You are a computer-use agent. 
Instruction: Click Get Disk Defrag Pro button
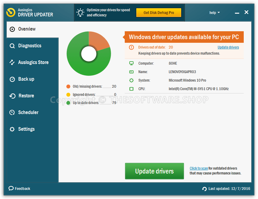pyautogui.click(x=159, y=13)
